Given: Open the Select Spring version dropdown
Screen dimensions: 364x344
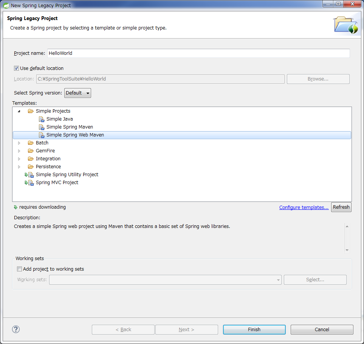Looking at the screenshot, I should (77, 93).
